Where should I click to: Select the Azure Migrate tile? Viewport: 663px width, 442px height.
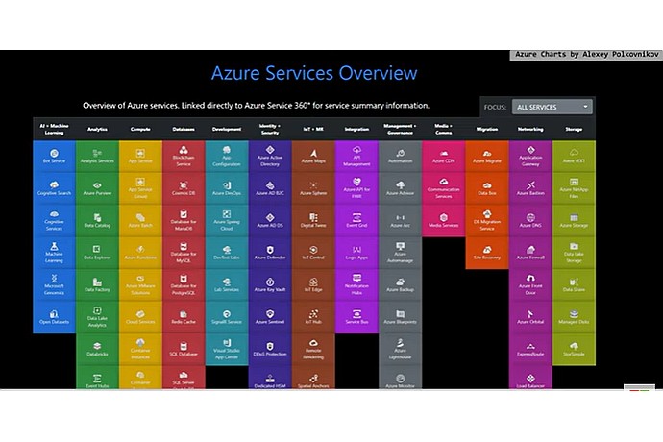(486, 157)
